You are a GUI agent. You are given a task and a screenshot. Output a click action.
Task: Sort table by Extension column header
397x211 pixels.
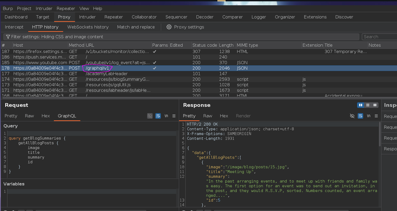(x=313, y=45)
